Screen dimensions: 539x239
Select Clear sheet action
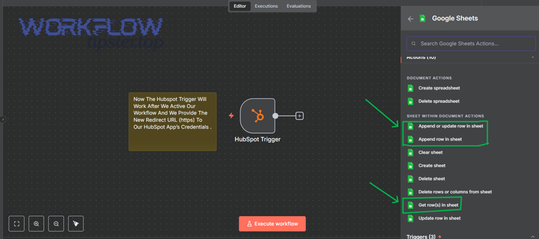[x=431, y=152]
